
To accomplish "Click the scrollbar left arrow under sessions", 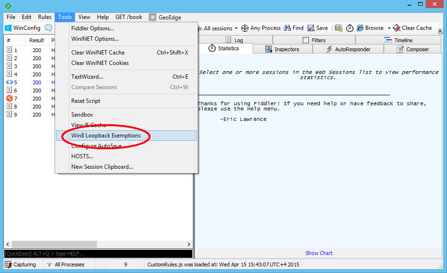I will click(8, 244).
